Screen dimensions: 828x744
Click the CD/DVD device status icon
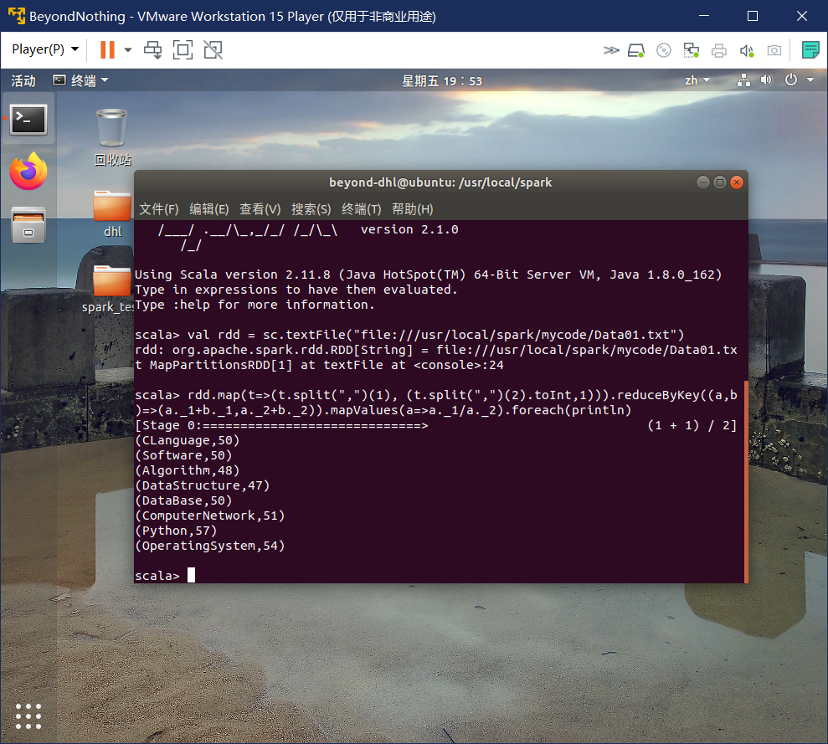(x=664, y=50)
